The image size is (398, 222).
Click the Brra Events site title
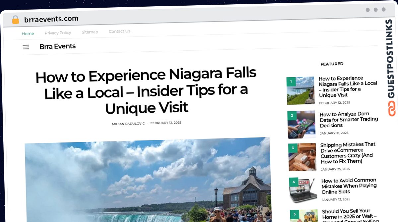(x=57, y=46)
